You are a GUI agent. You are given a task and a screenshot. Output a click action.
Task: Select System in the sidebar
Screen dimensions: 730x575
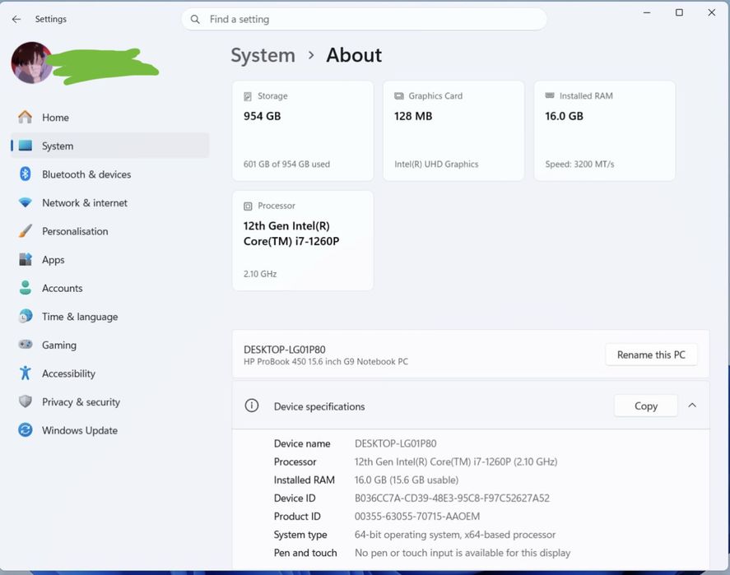pyautogui.click(x=110, y=146)
